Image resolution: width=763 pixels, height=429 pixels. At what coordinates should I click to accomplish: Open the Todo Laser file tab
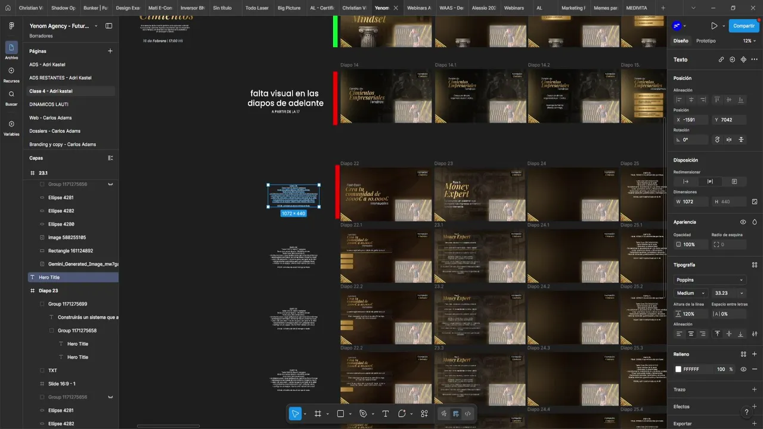pos(257,8)
